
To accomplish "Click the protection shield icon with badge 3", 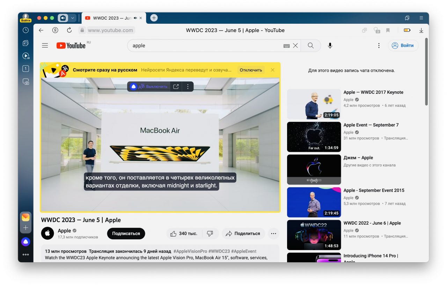I will tap(376, 30).
